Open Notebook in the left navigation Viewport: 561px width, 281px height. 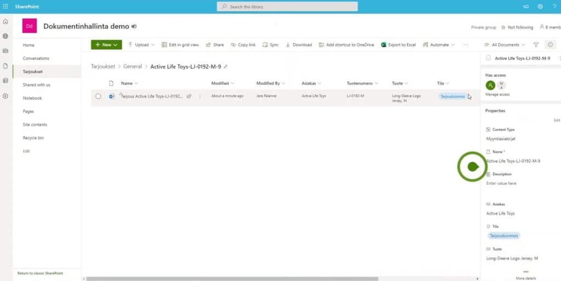[32, 98]
